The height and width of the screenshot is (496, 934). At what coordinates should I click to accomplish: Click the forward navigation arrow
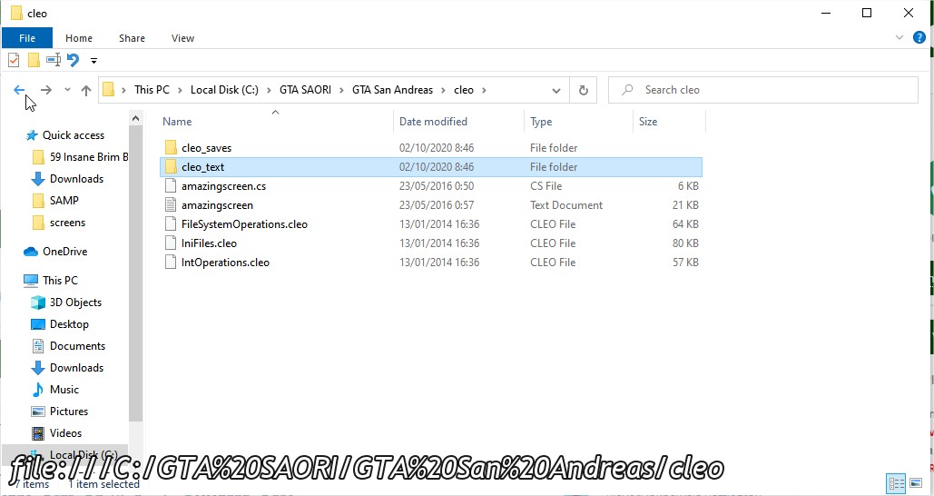pos(46,90)
